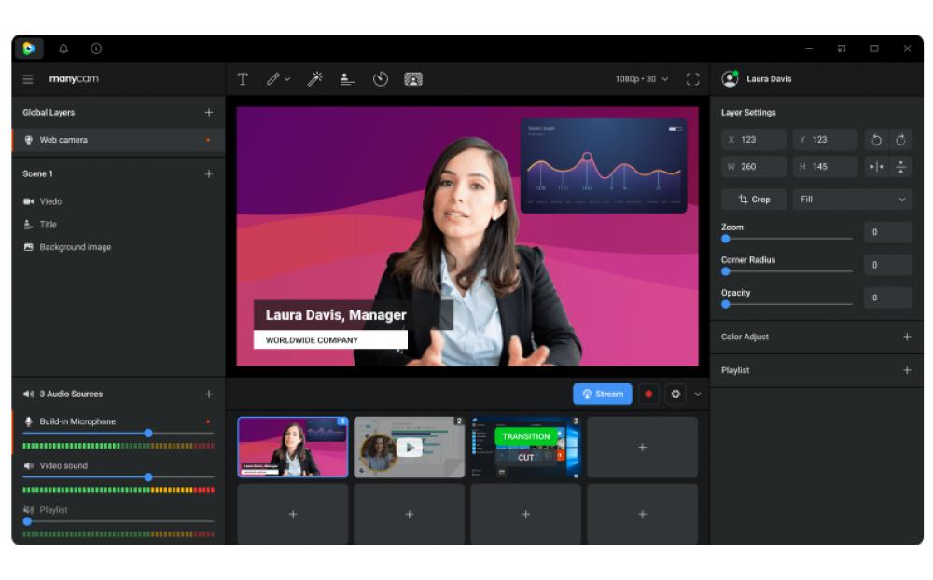Rotate the layer counterclockwise
933x580 pixels.
point(875,140)
